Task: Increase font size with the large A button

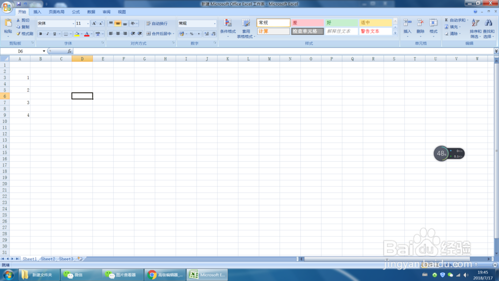Action: point(94,23)
